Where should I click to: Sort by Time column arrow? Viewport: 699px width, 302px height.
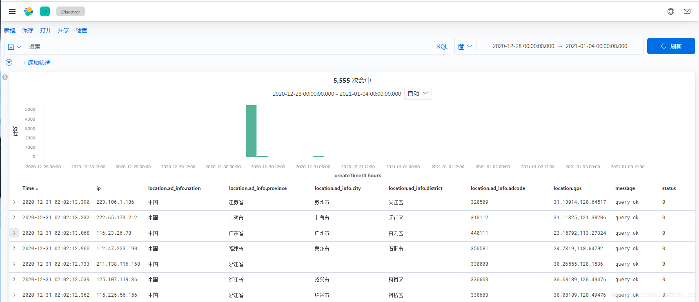37,189
